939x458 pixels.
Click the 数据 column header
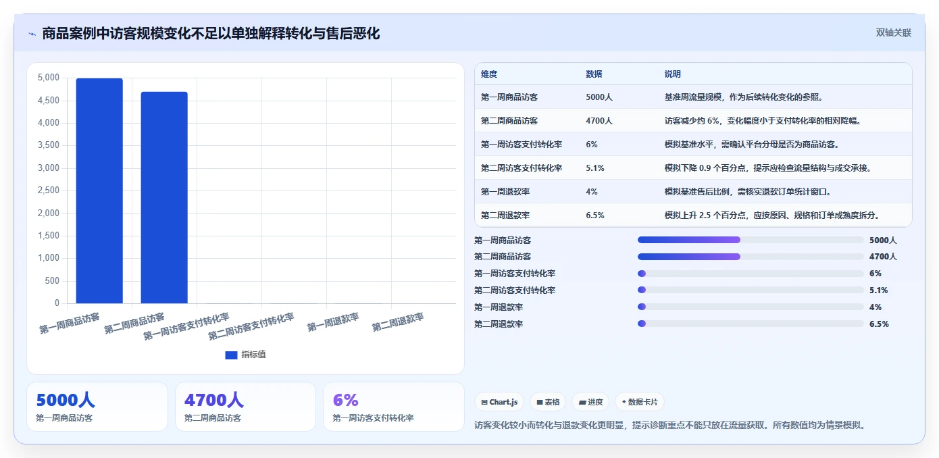(x=594, y=74)
